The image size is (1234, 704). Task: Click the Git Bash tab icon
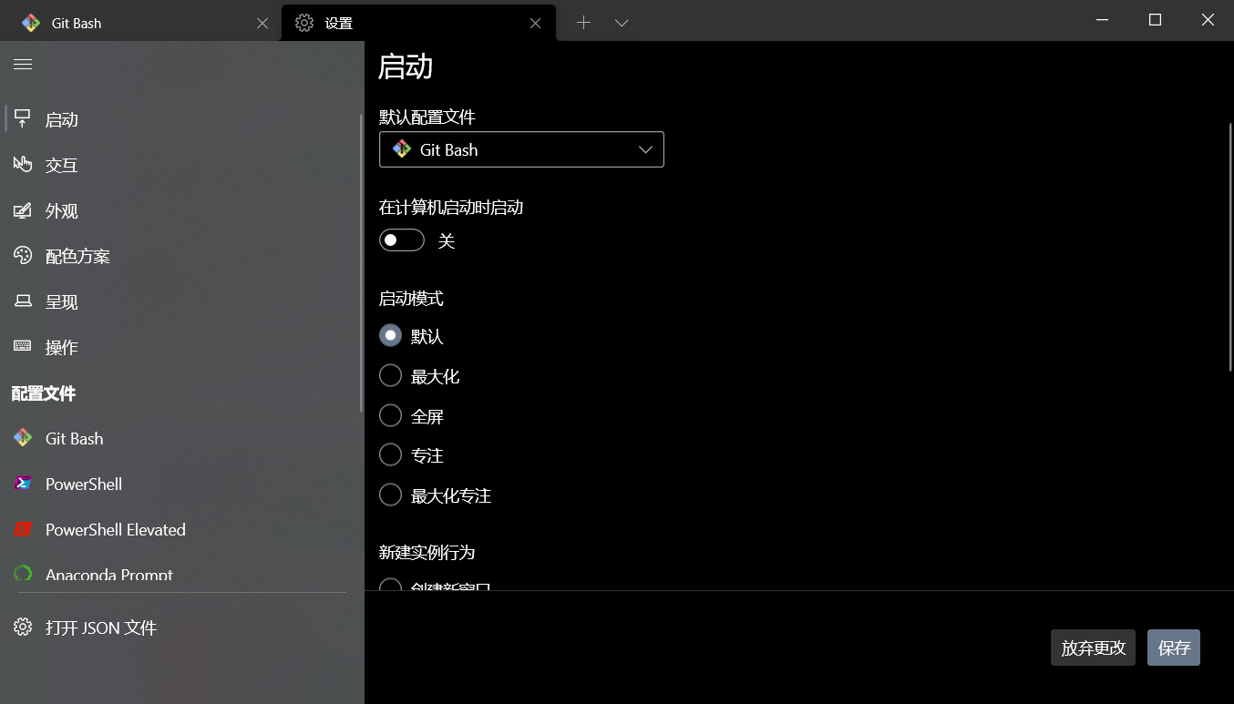point(31,23)
